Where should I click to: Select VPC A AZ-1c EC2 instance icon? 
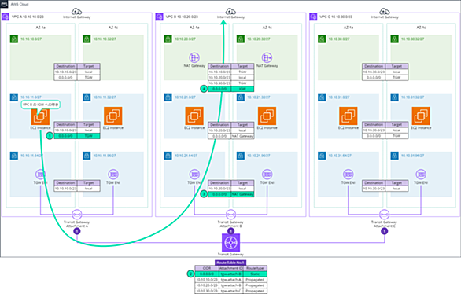point(113,116)
